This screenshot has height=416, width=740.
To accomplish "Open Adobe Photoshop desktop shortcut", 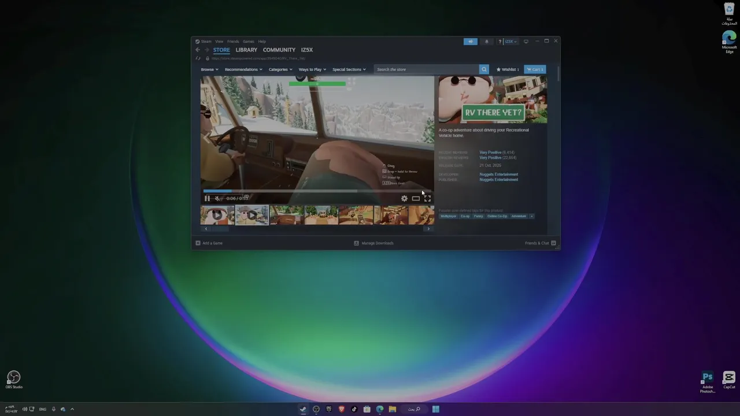I will (x=708, y=382).
